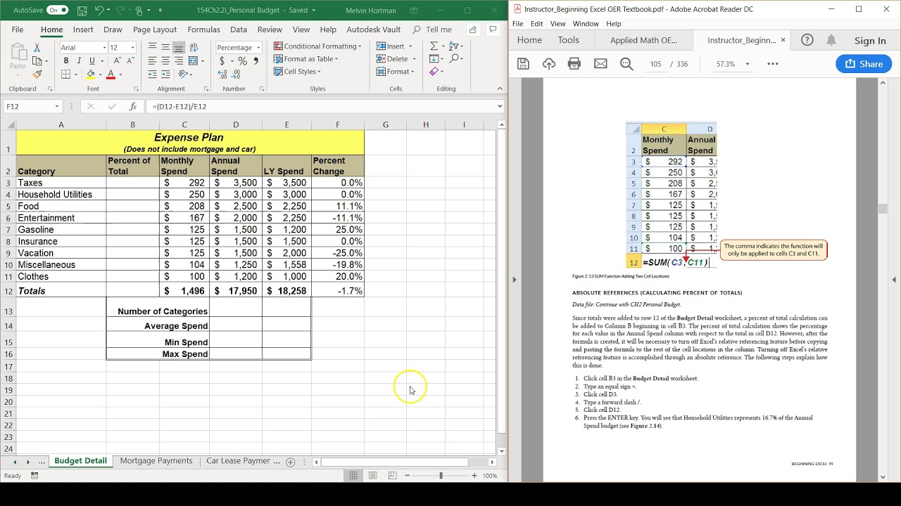The height and width of the screenshot is (506, 901).
Task: Click the Increase Decimal icon
Action: coord(223,74)
